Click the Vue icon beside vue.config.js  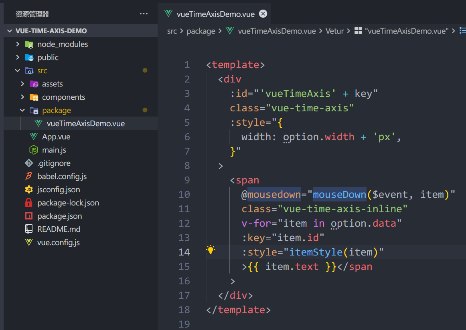[29, 242]
